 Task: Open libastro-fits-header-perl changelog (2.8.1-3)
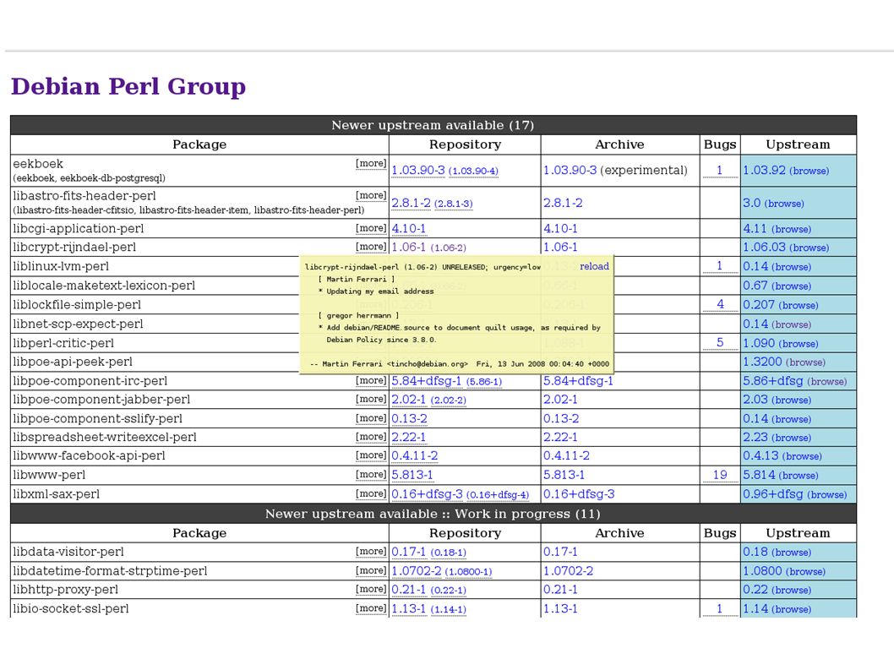point(453,204)
